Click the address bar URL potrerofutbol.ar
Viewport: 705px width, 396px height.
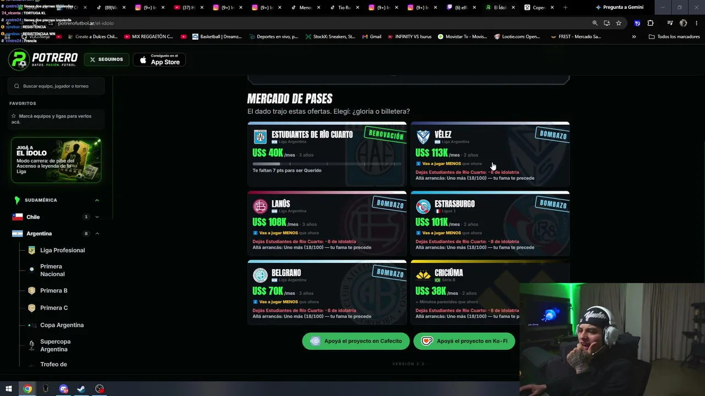coord(85,23)
